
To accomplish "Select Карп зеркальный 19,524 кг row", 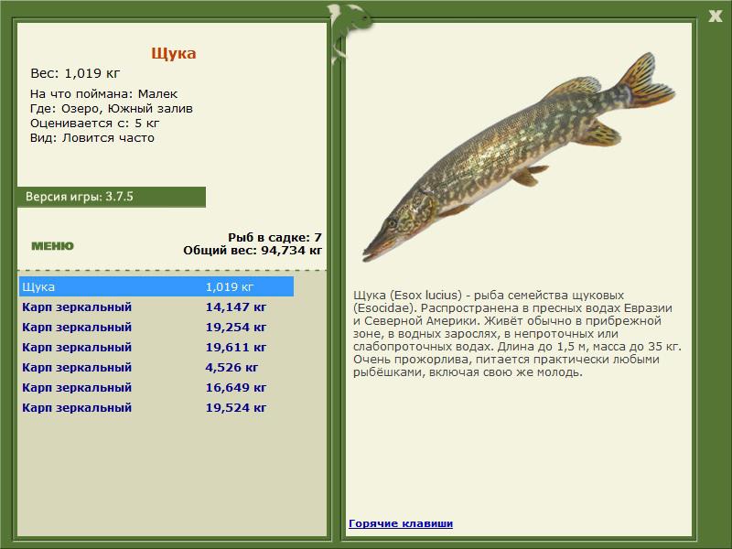I will pyautogui.click(x=156, y=407).
